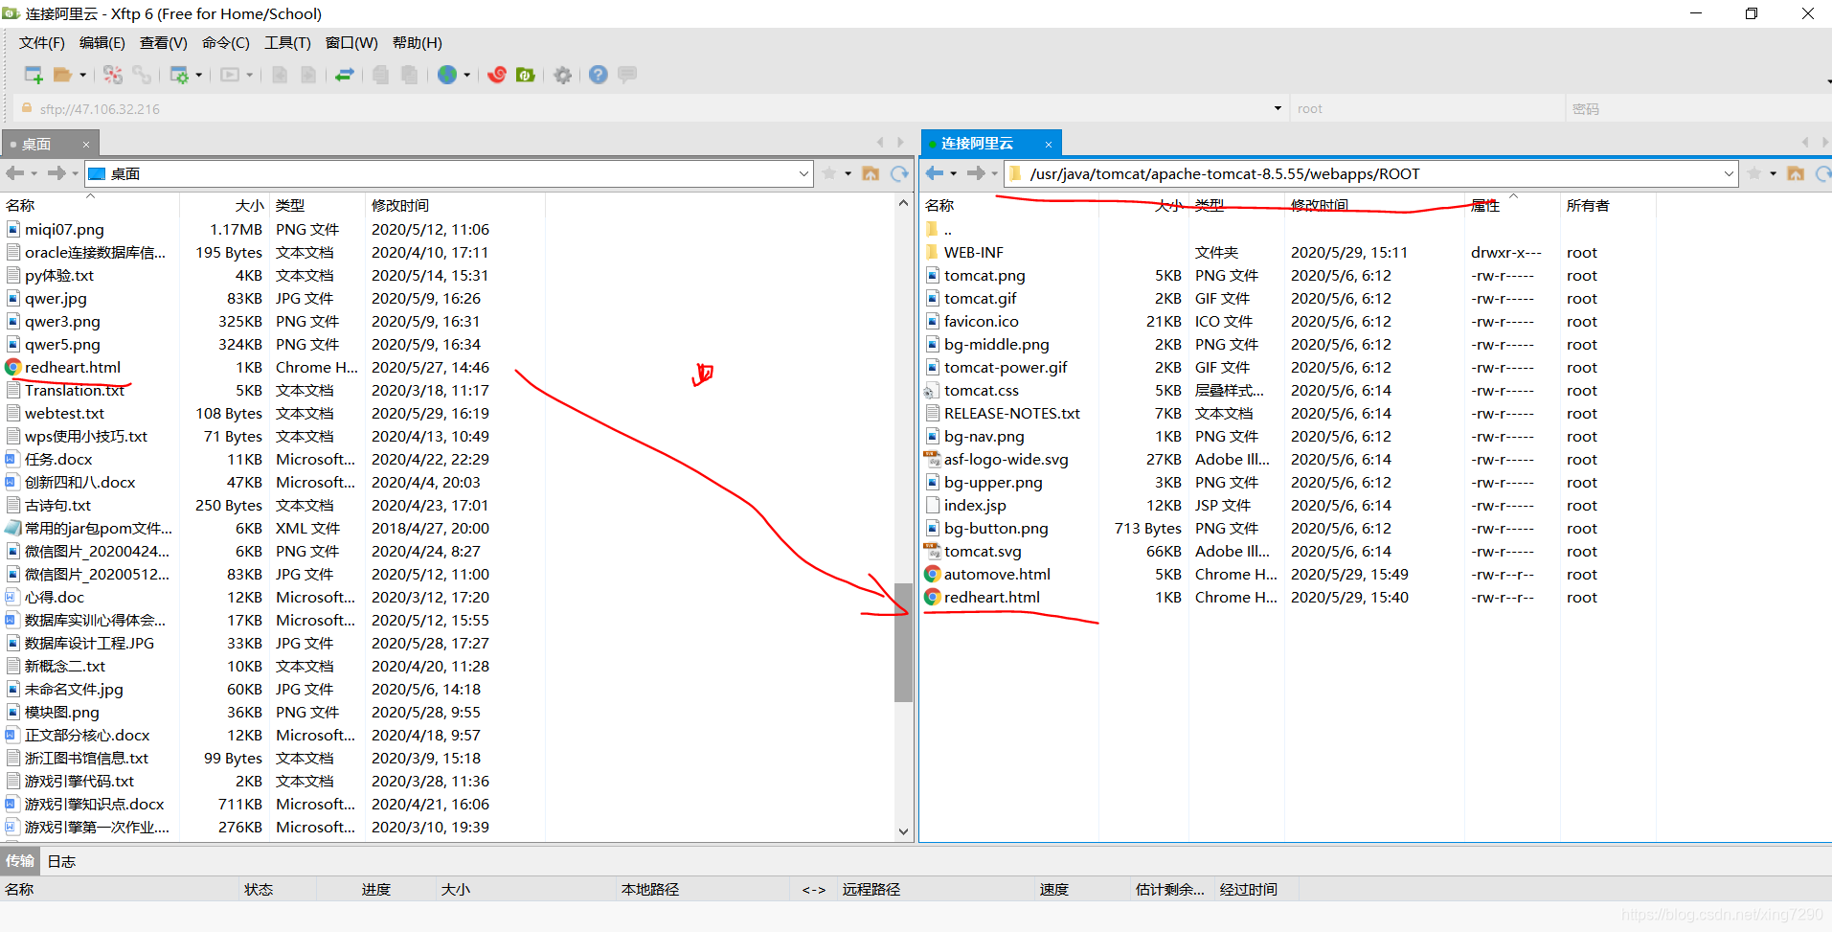Expand open-session folder dropdown arrow
Image resolution: width=1832 pixels, height=932 pixels.
(82, 75)
